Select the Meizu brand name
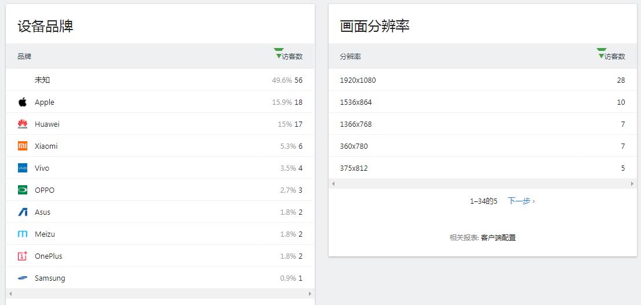 [45, 234]
